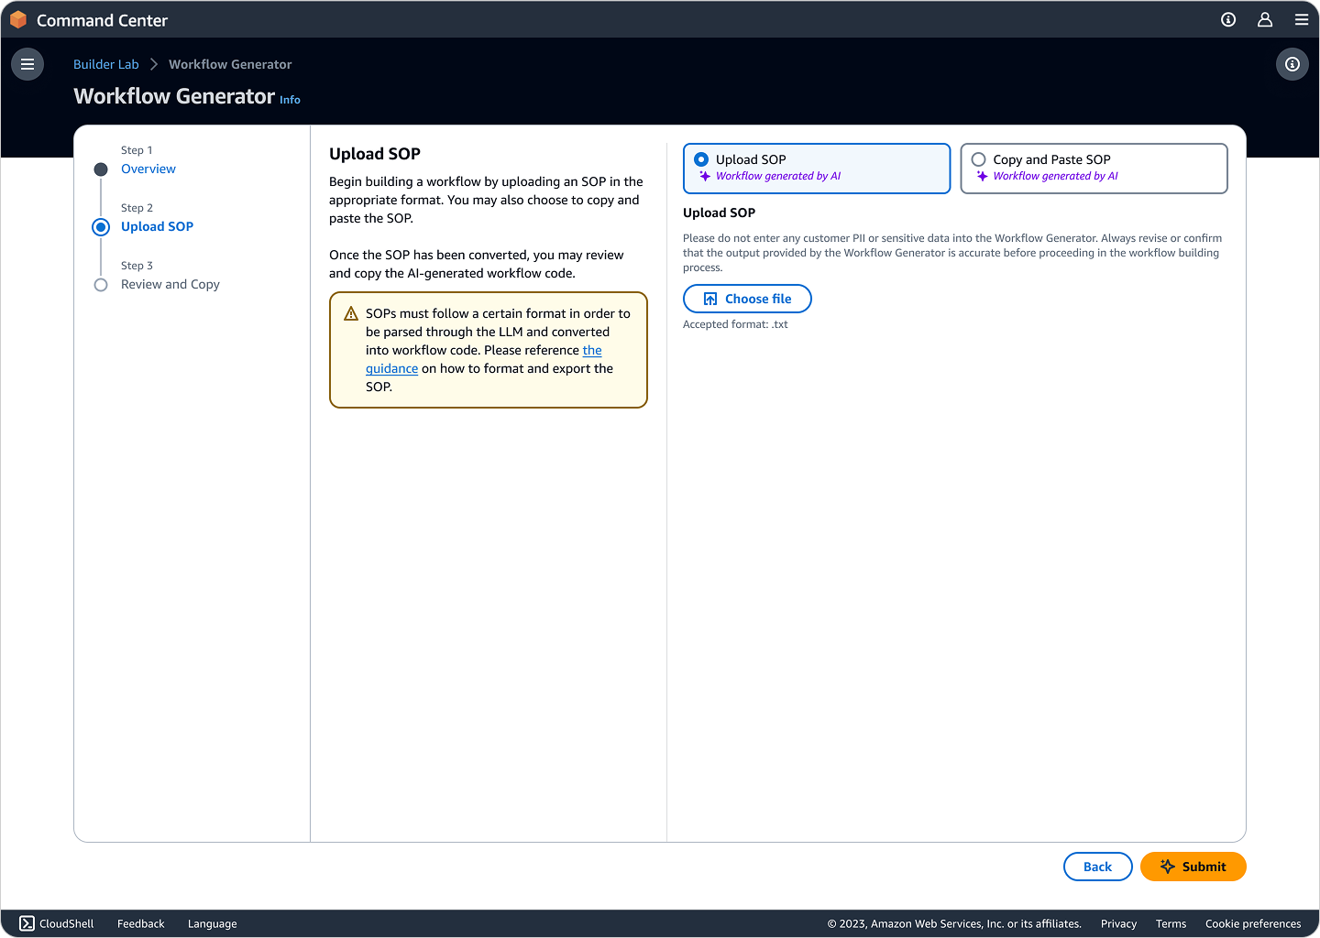Select the Upload SOP radio option

click(701, 159)
